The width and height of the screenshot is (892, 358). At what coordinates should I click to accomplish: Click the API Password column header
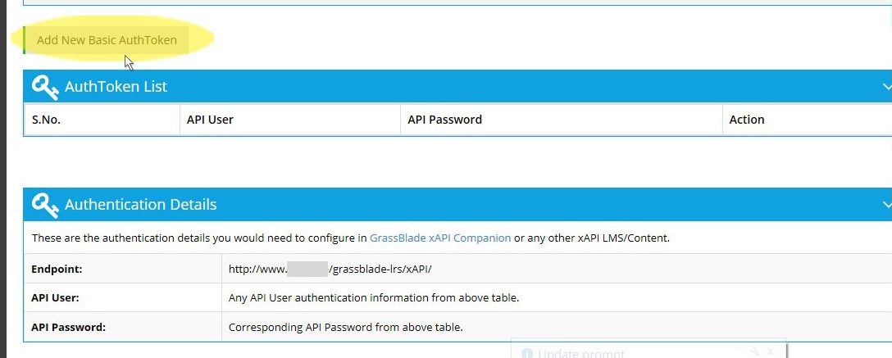[x=445, y=120]
